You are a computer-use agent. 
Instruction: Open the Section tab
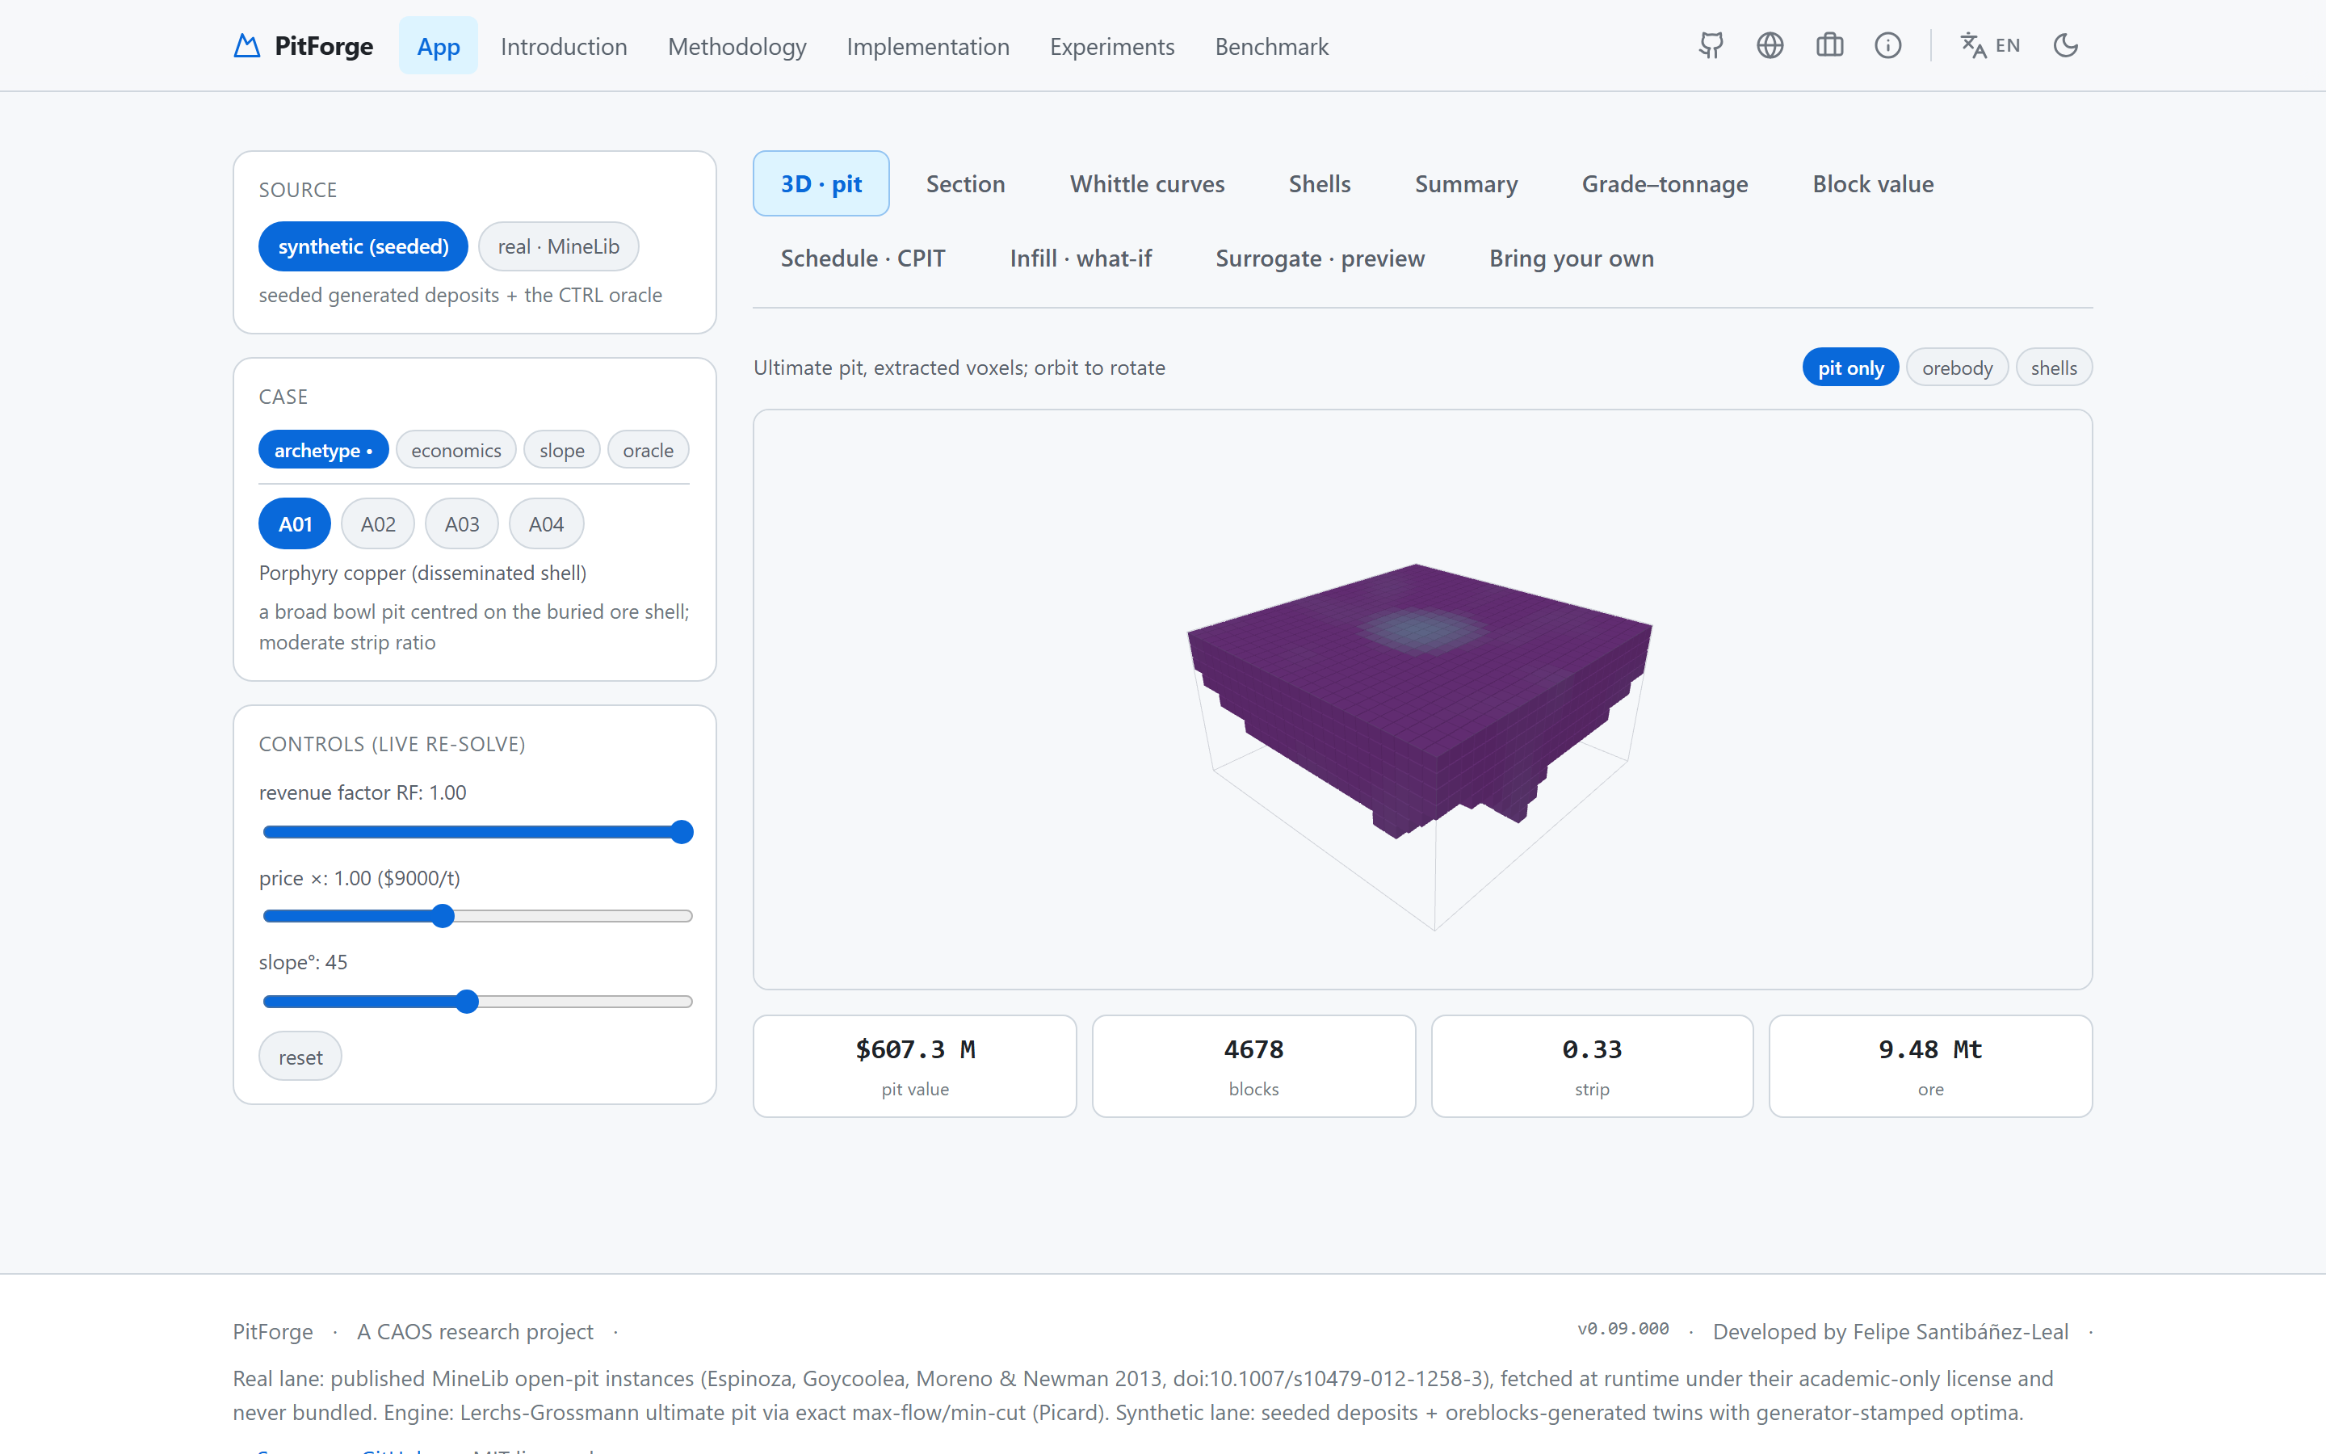point(965,183)
